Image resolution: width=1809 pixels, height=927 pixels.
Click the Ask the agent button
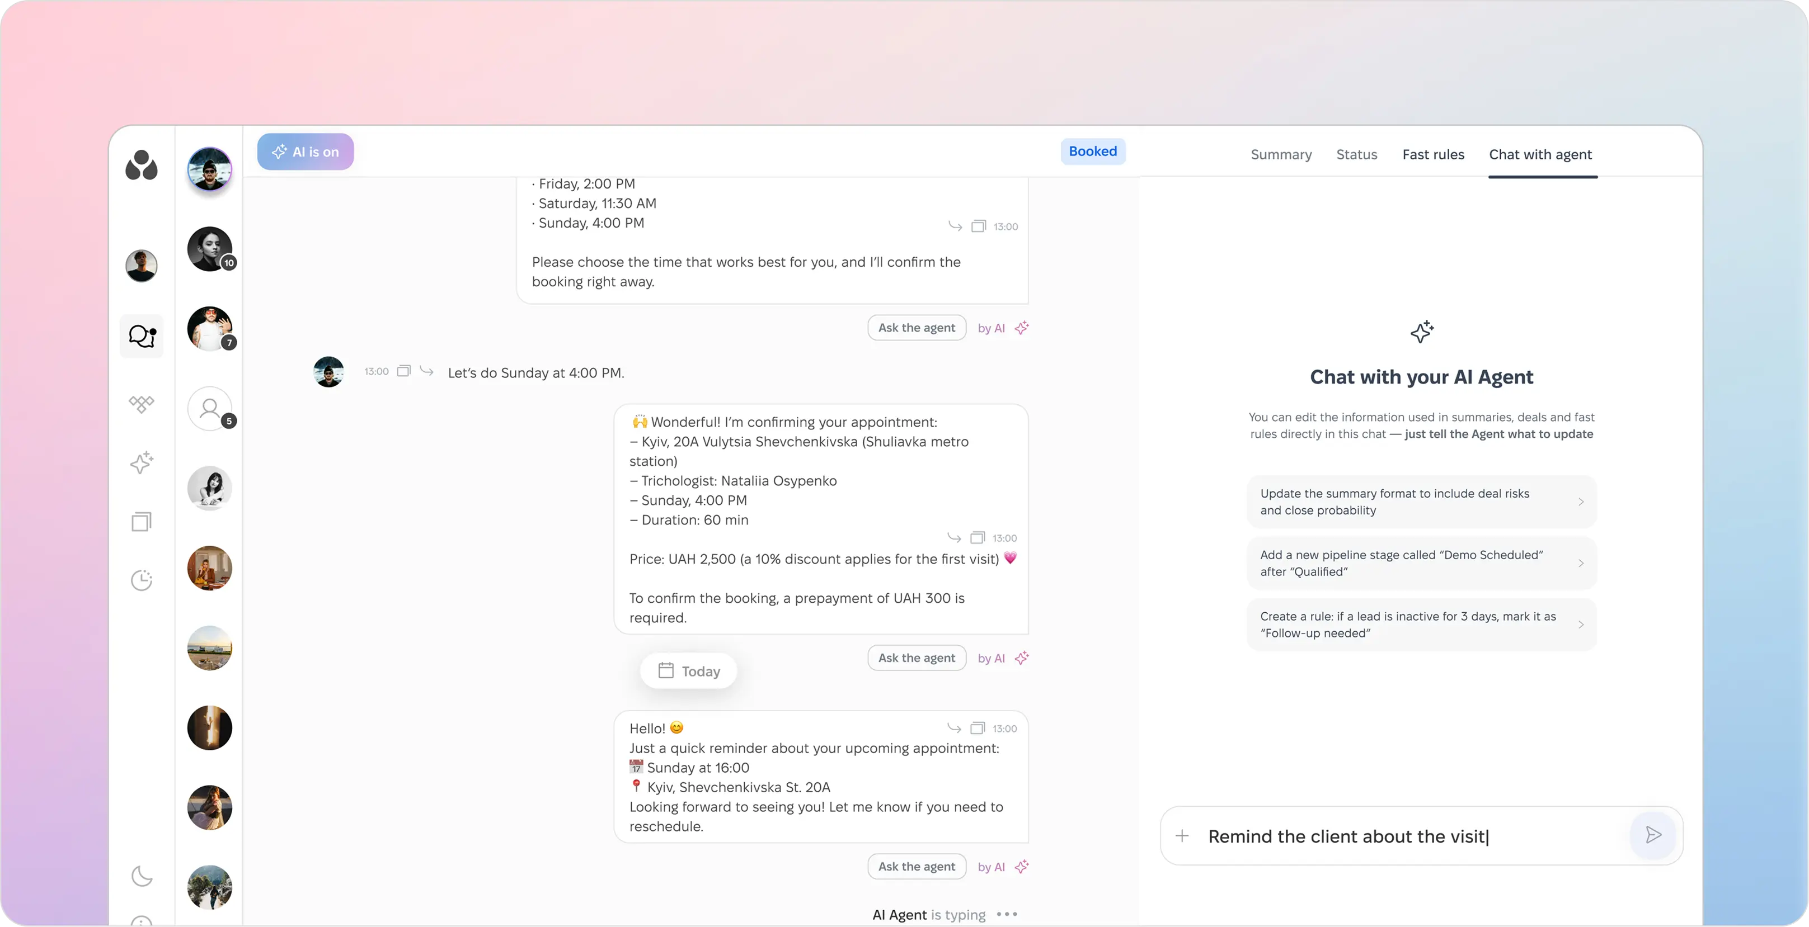(917, 327)
